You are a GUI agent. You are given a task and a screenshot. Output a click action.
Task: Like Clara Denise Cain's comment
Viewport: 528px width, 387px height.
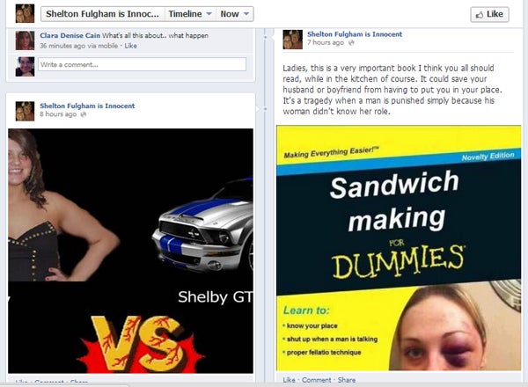click(x=130, y=46)
